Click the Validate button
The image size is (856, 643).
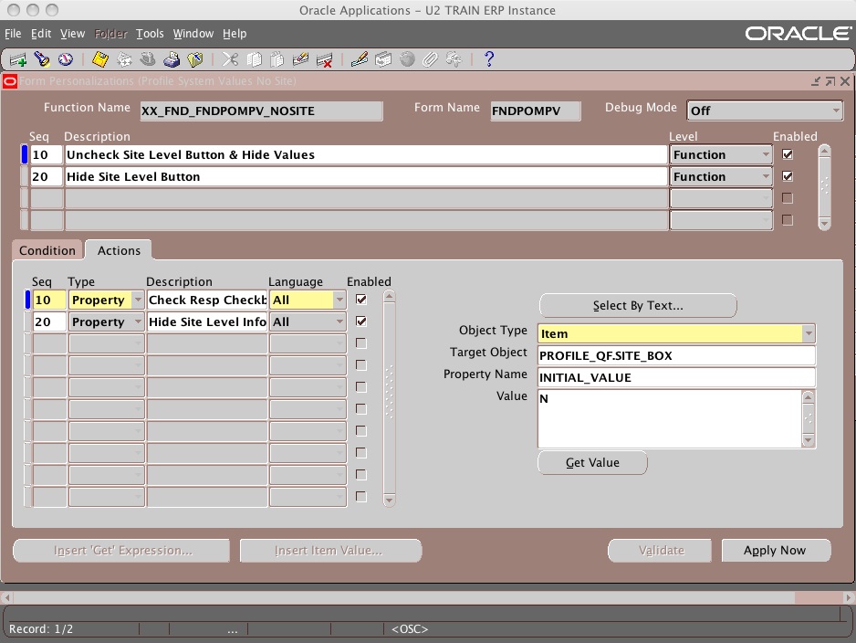tap(661, 550)
